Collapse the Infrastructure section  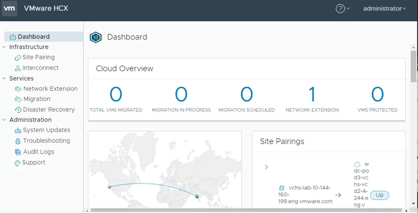(4, 47)
